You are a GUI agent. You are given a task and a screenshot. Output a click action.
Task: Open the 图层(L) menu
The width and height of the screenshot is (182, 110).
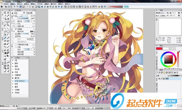[x=33, y=4]
